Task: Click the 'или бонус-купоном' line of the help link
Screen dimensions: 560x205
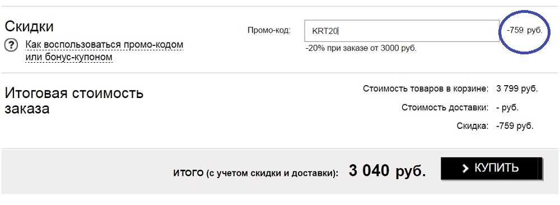Action: [69, 57]
